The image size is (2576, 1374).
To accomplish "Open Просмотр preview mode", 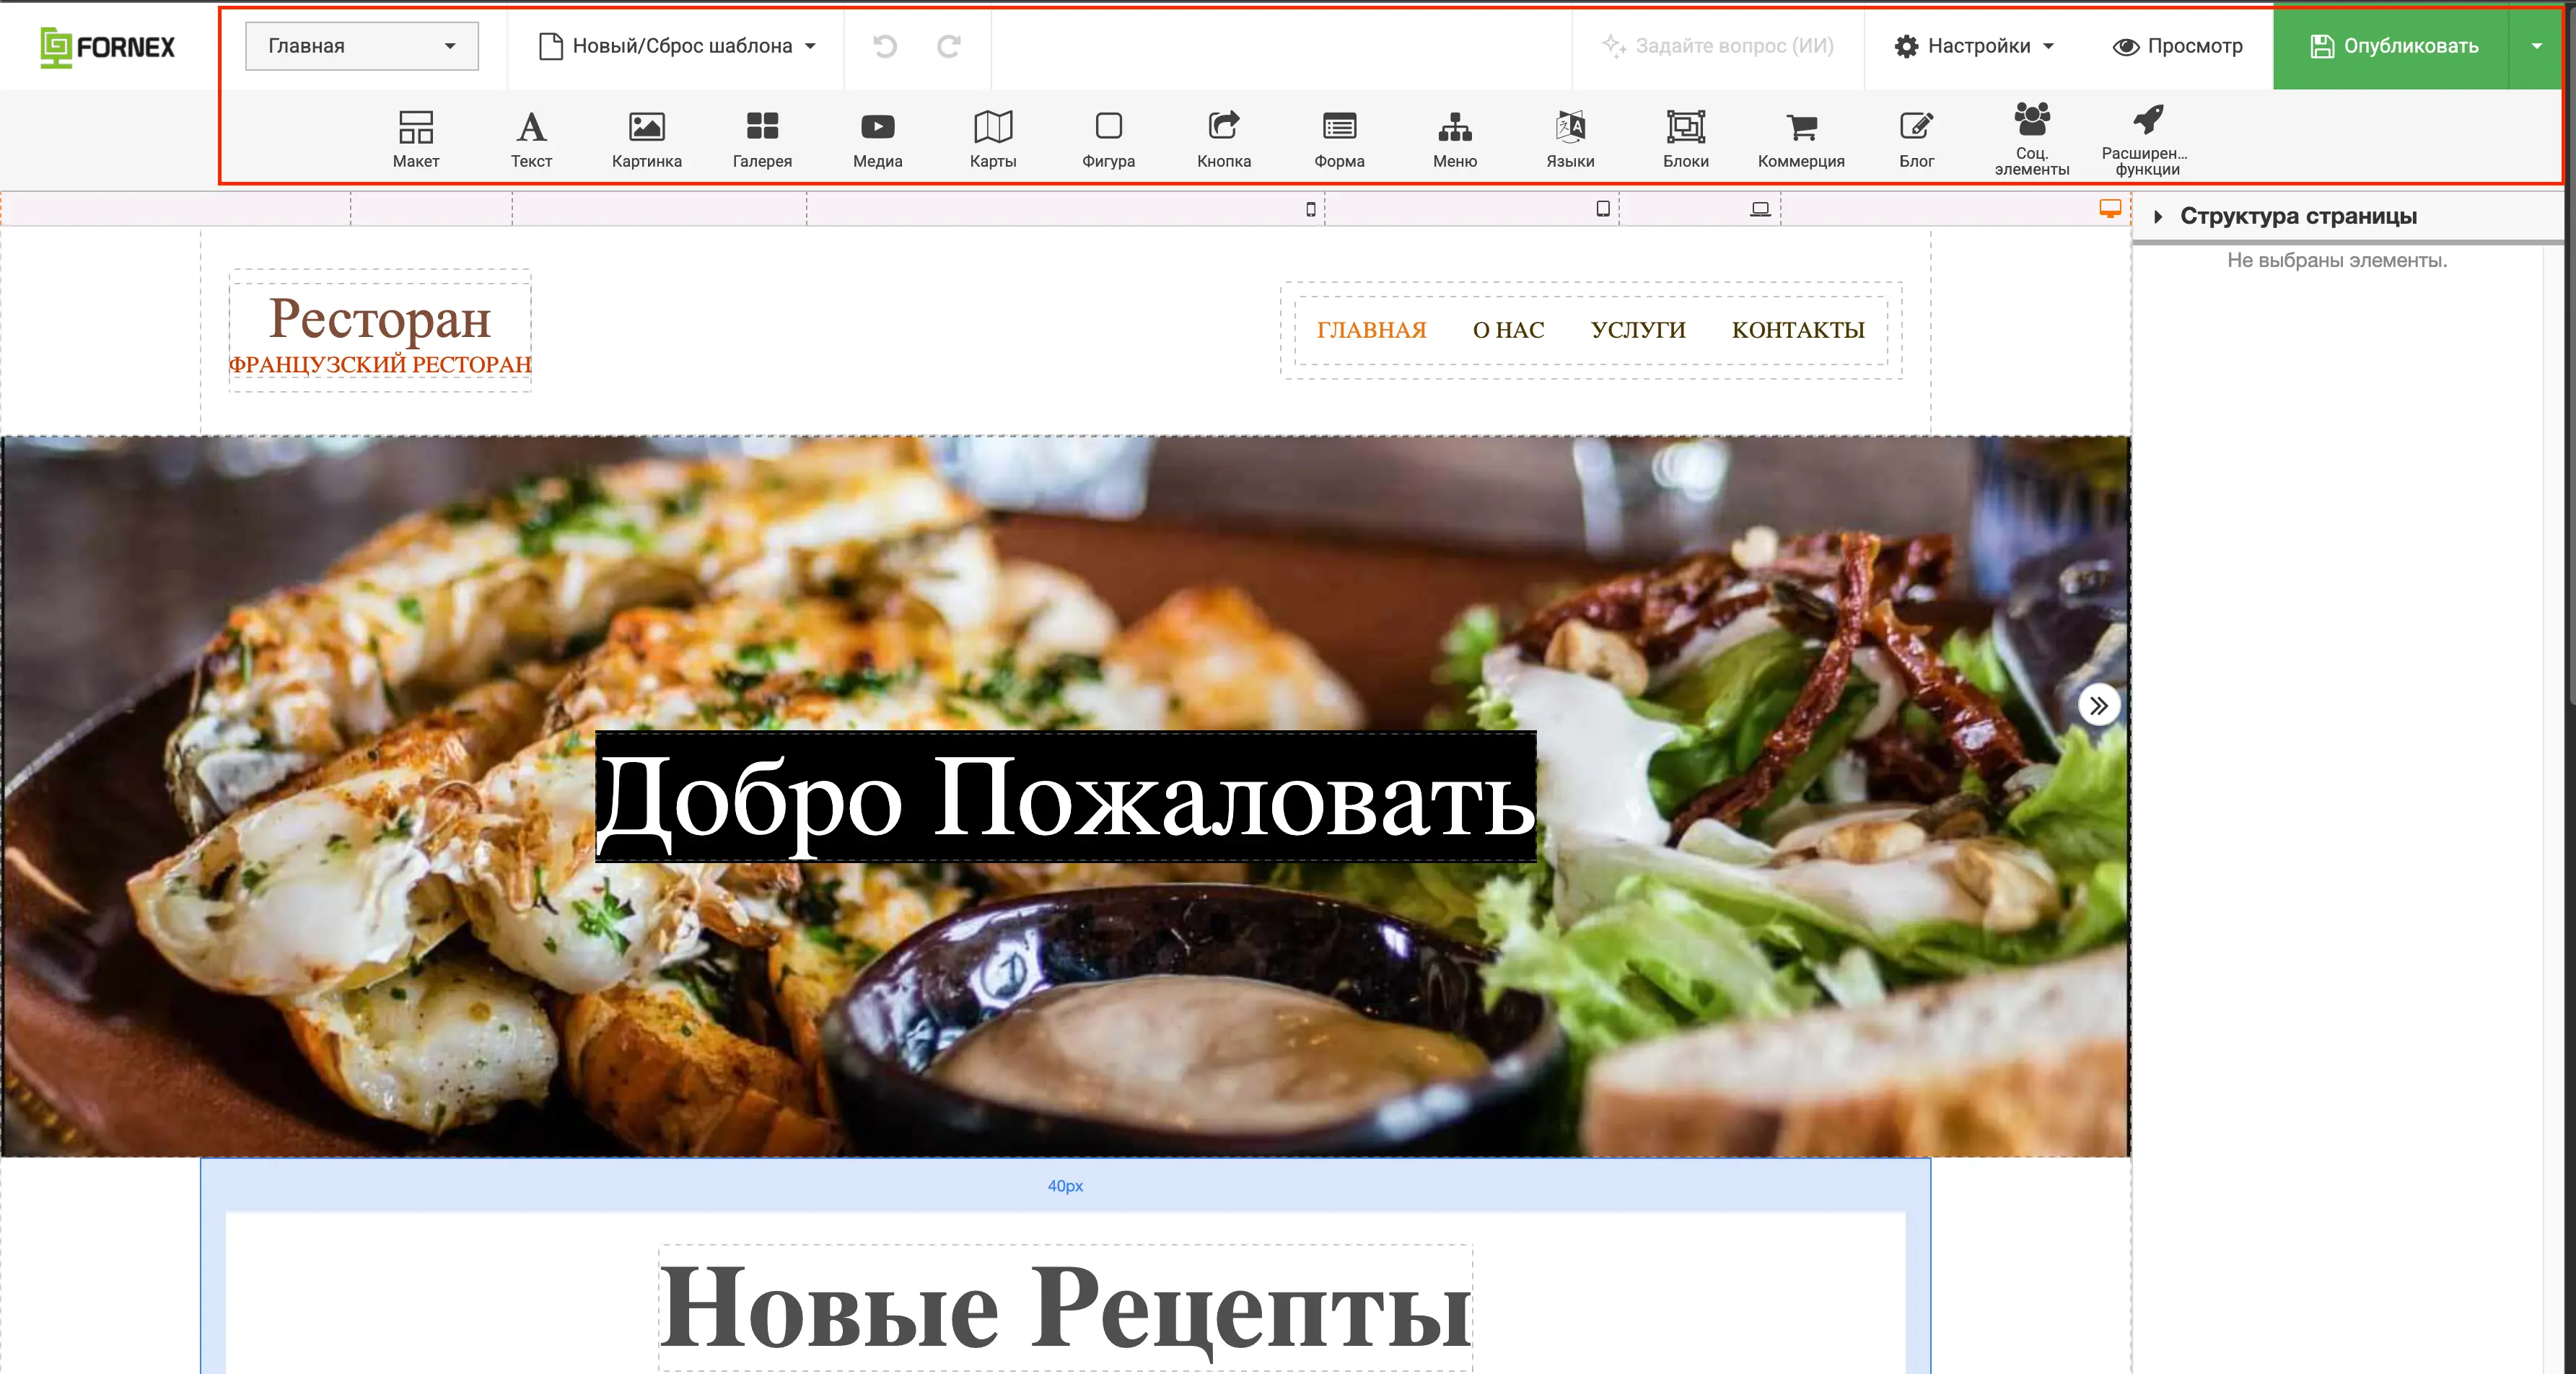I will (2177, 46).
